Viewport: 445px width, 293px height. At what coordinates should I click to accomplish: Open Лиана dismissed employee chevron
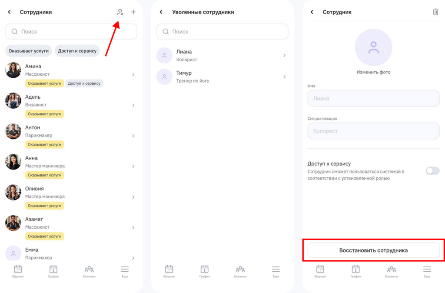285,55
